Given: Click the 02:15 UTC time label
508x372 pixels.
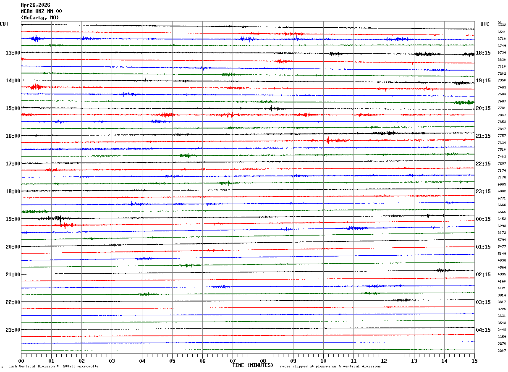Looking at the screenshot, I should pyautogui.click(x=483, y=275).
